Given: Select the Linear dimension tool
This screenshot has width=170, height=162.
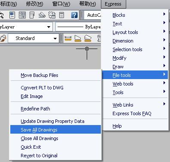Looking at the screenshot, I should click(68, 38).
